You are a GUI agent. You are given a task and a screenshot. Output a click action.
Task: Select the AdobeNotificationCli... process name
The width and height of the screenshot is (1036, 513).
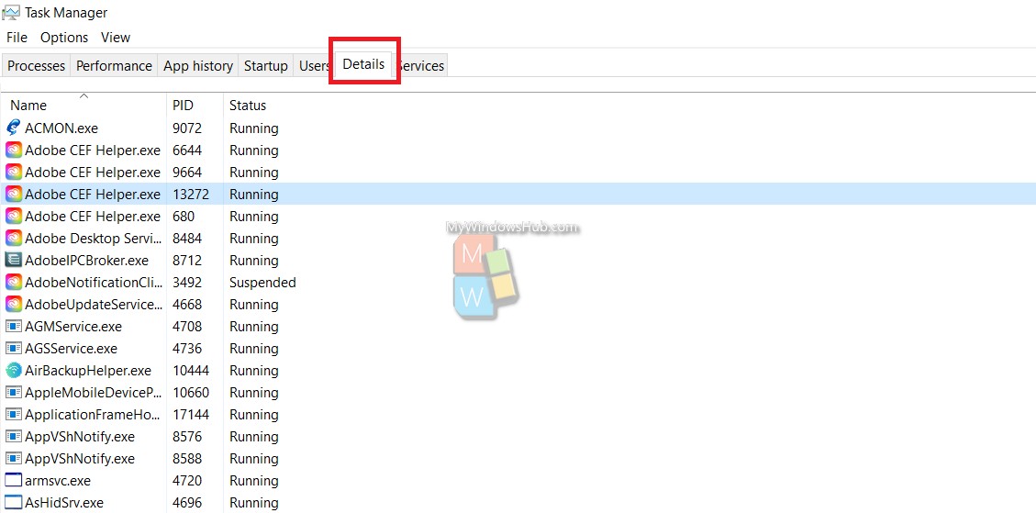pyautogui.click(x=94, y=283)
